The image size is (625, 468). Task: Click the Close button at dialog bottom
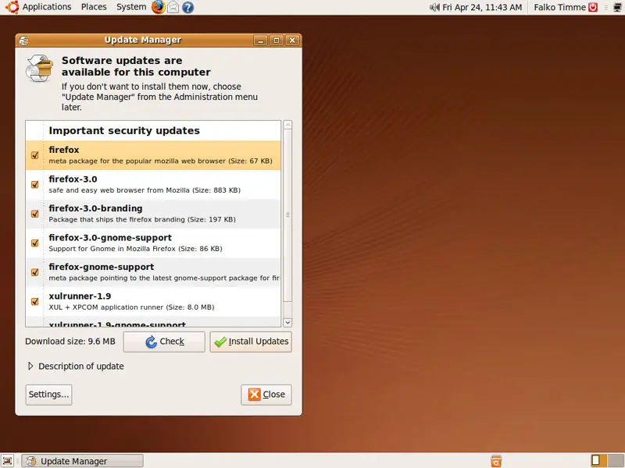pos(266,395)
